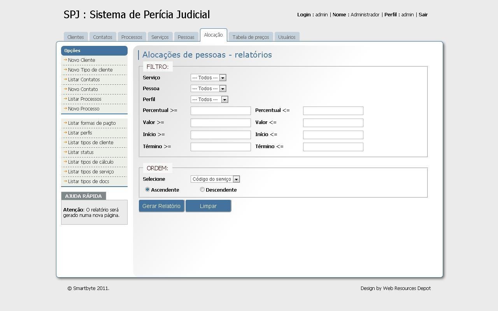Image resolution: width=498 pixels, height=311 pixels.
Task: Click the Limpar button
Action: pos(208,206)
